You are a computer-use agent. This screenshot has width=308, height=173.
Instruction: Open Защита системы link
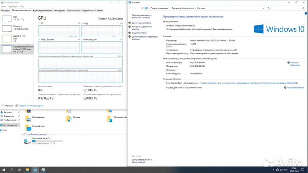[x=139, y=33]
